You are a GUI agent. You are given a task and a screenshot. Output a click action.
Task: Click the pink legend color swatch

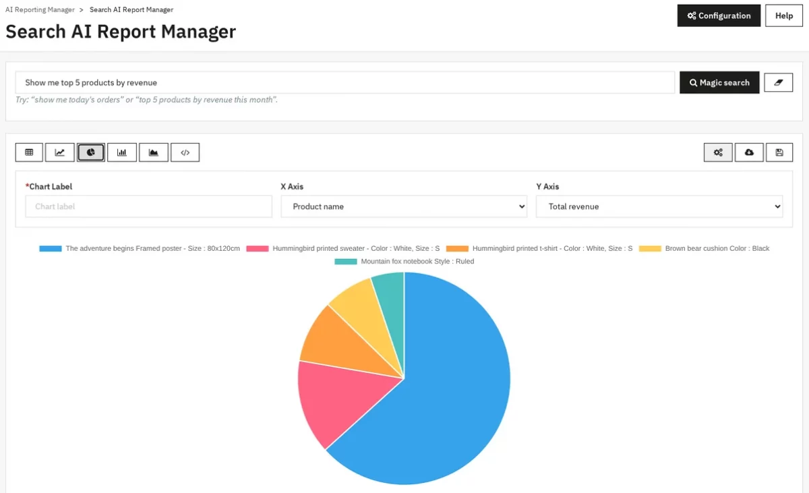tap(258, 248)
